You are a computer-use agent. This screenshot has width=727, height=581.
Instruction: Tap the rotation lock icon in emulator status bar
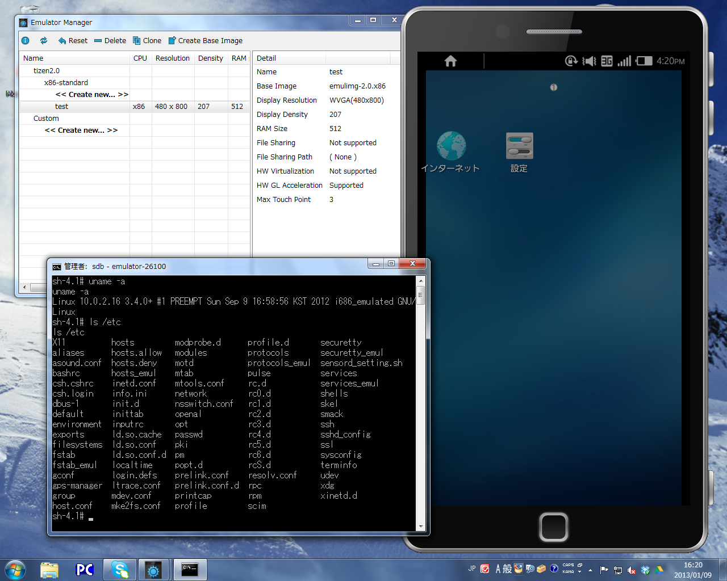[571, 61]
